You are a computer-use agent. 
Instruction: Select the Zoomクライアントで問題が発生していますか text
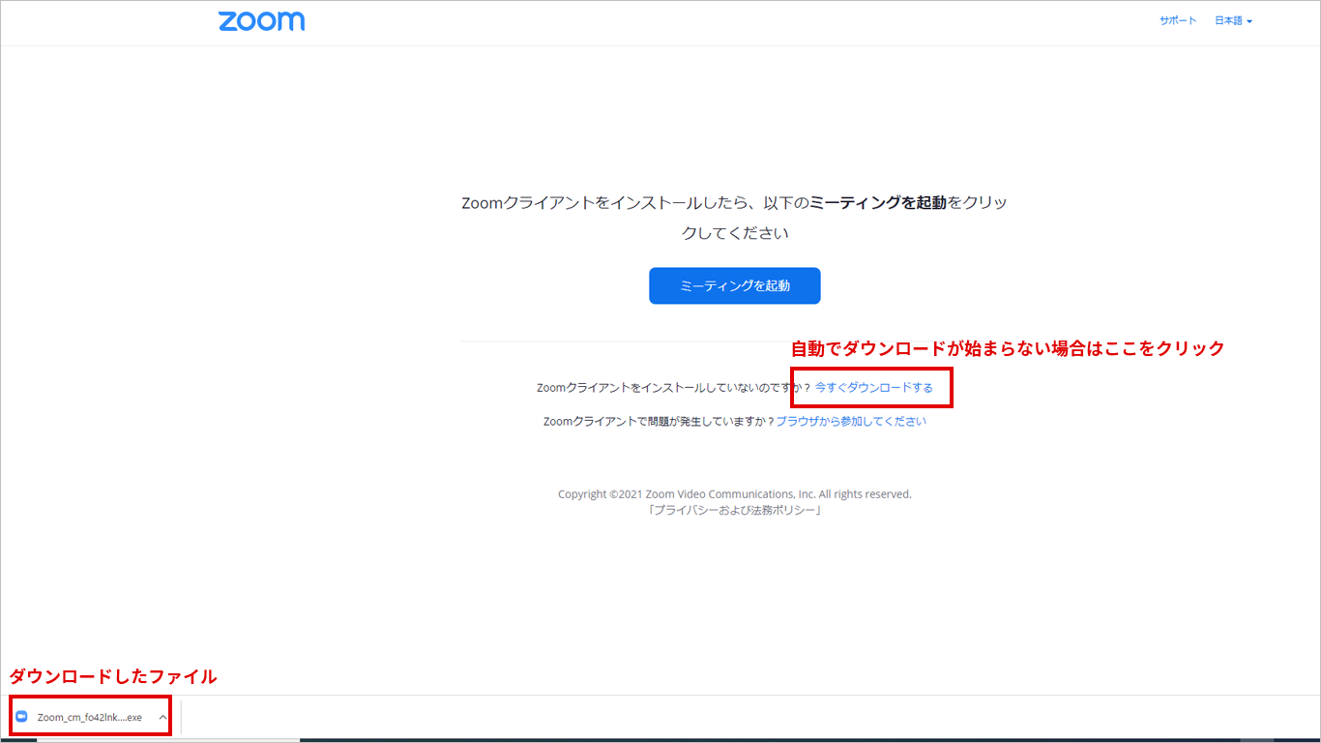click(659, 421)
